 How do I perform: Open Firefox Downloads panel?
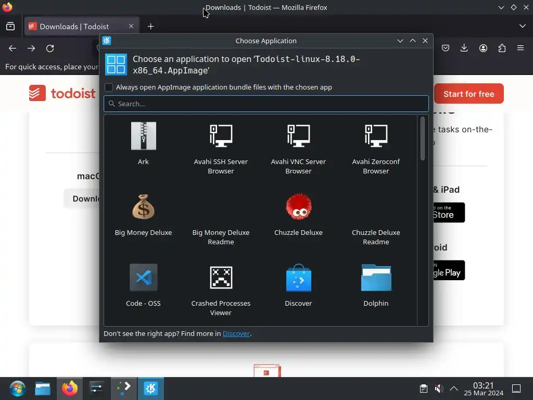[464, 48]
